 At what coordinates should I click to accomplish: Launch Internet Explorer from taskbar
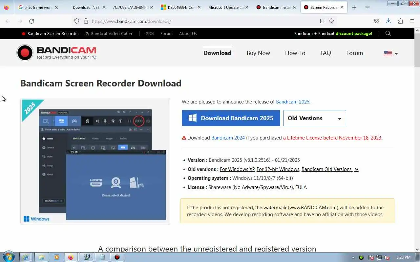(x=25, y=257)
